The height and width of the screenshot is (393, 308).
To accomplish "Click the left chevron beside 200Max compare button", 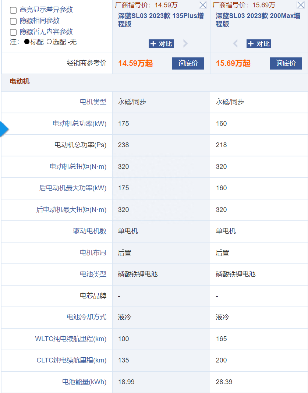I will click(236, 43).
